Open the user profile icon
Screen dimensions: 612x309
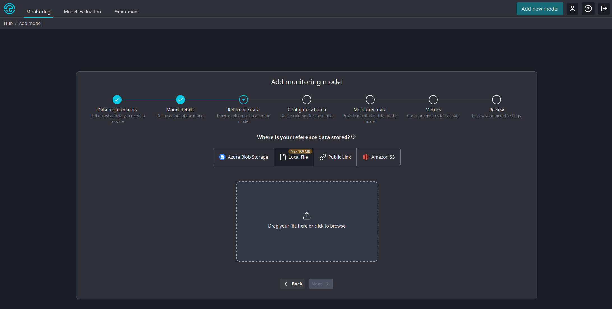tap(572, 9)
